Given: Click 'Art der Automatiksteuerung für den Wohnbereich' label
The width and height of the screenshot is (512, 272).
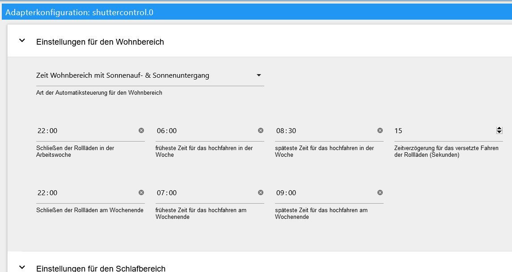Looking at the screenshot, I should 99,92.
